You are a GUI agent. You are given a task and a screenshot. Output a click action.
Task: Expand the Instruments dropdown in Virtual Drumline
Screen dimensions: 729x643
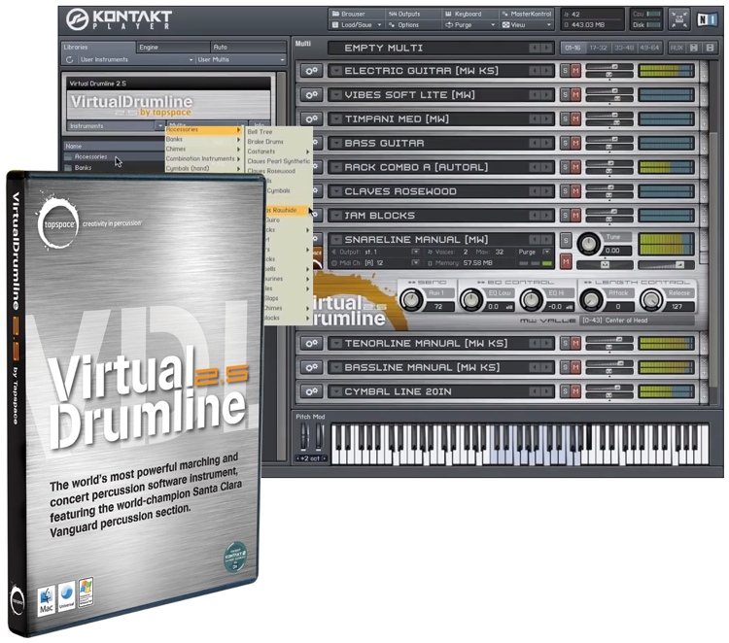click(159, 126)
